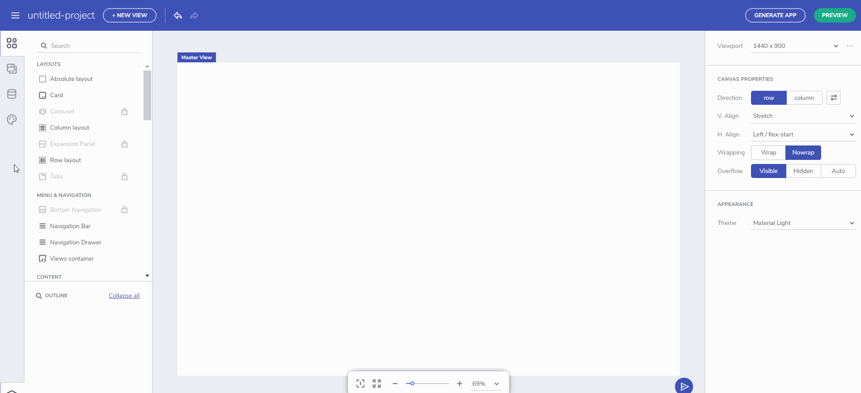Click the Card component icon
861x393 pixels.
(x=43, y=95)
